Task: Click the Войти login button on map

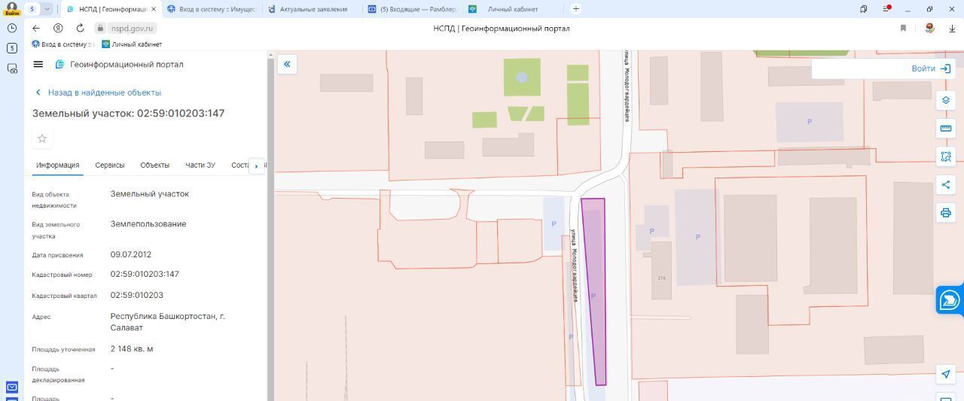Action: point(931,68)
